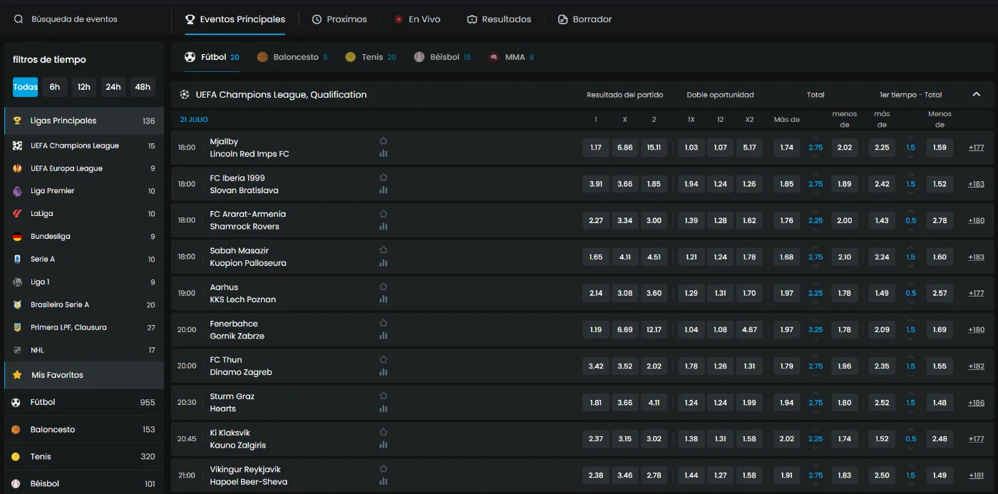
Task: Star the Fenerbahce vs Gornik Zabrze match
Action: 384,323
